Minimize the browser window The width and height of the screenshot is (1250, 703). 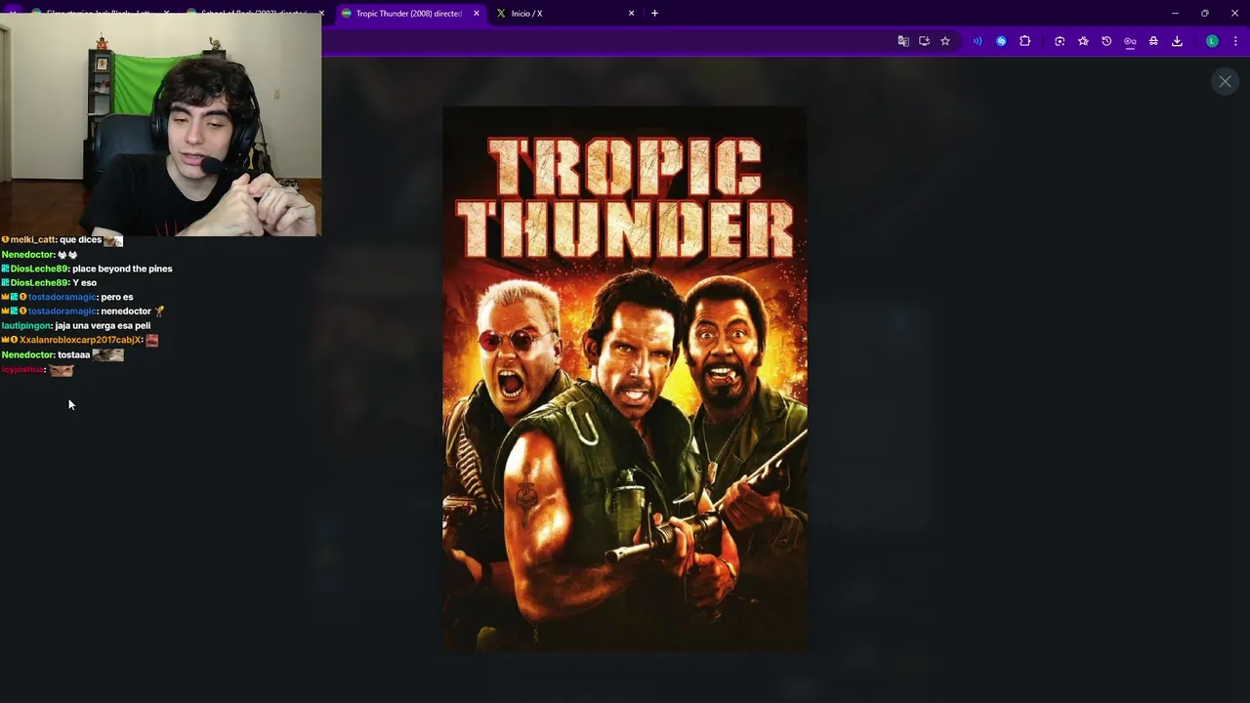(1175, 13)
